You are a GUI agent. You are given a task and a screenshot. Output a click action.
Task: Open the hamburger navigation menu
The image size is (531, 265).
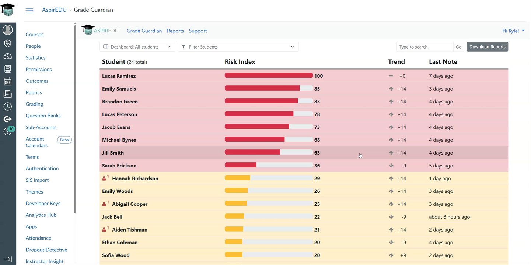pos(29,11)
